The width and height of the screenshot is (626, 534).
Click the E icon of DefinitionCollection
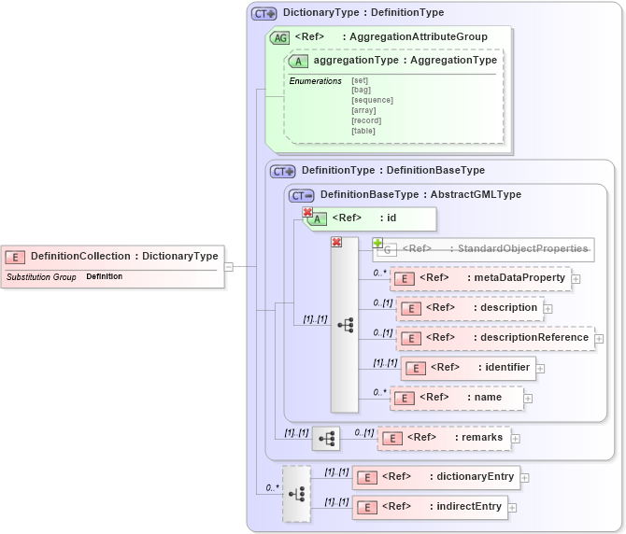[x=15, y=258]
